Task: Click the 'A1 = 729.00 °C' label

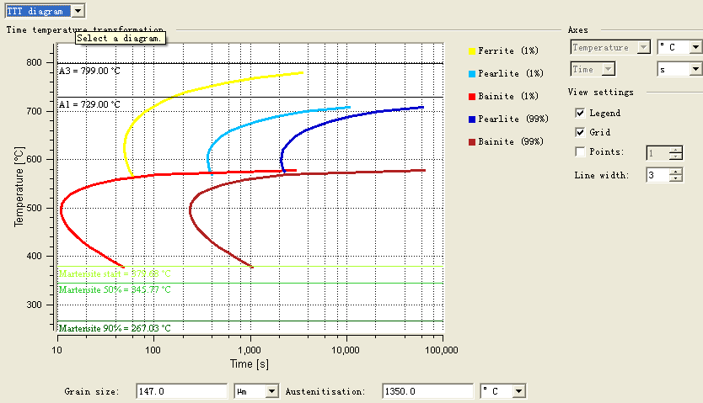Action: click(89, 104)
